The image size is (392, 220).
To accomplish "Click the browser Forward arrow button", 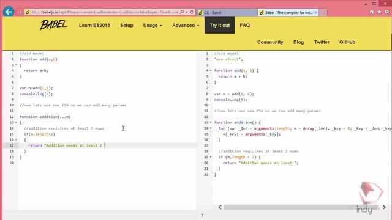I will click(19, 12).
